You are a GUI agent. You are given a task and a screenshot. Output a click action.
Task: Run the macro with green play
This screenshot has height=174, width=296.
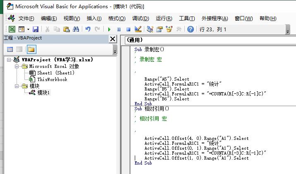[x=109, y=29]
